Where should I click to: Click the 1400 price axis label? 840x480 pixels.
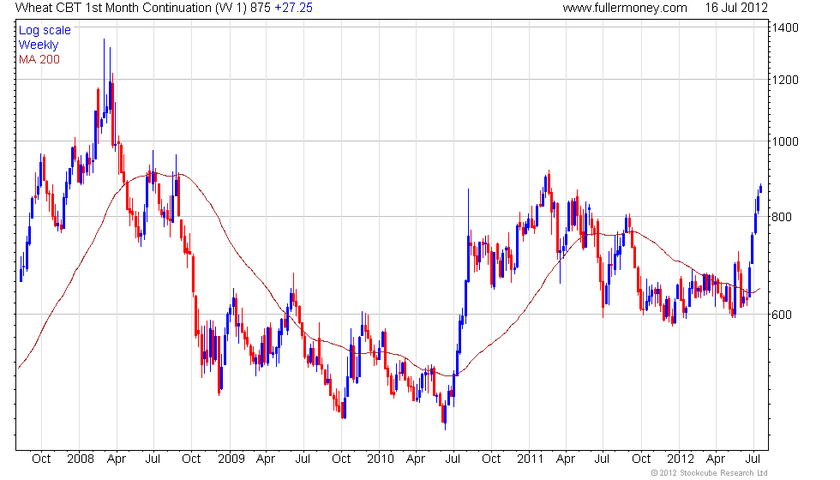pos(785,27)
